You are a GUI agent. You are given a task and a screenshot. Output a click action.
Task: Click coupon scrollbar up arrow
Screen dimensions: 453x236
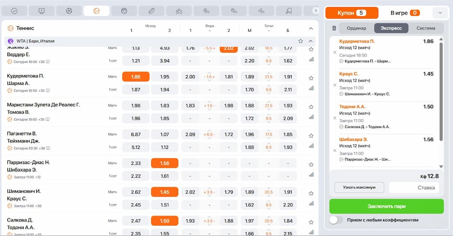click(441, 39)
